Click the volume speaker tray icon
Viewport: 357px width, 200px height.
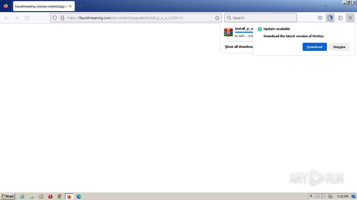click(317, 196)
